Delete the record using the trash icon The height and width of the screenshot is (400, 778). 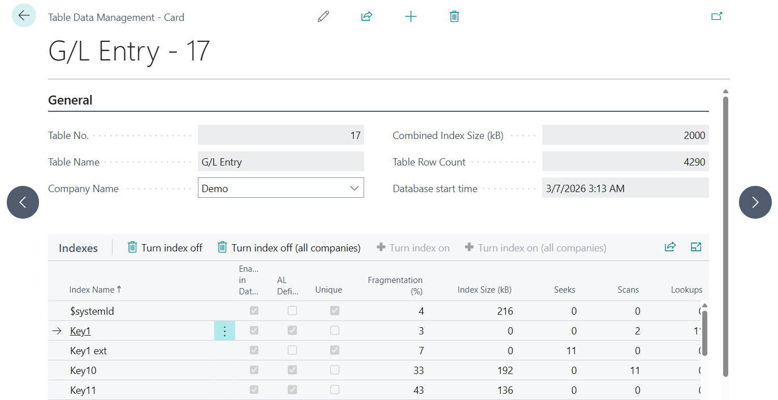pyautogui.click(x=454, y=16)
